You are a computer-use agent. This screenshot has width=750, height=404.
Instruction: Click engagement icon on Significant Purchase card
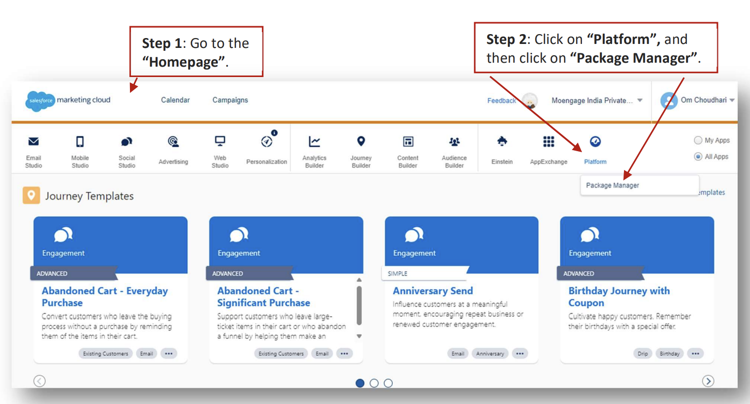[x=239, y=235]
